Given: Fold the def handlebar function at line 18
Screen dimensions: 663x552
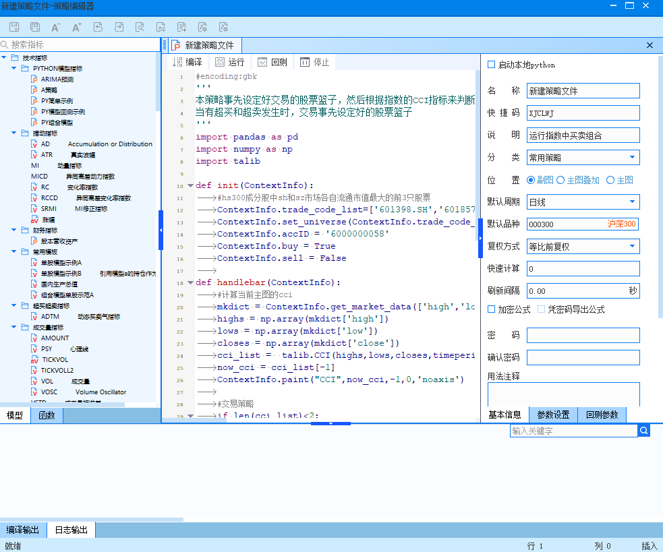Looking at the screenshot, I should (x=190, y=282).
